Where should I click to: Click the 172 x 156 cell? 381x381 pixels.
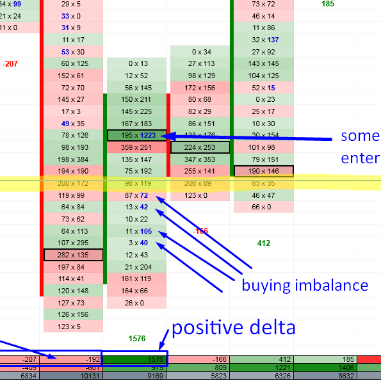[200, 88]
